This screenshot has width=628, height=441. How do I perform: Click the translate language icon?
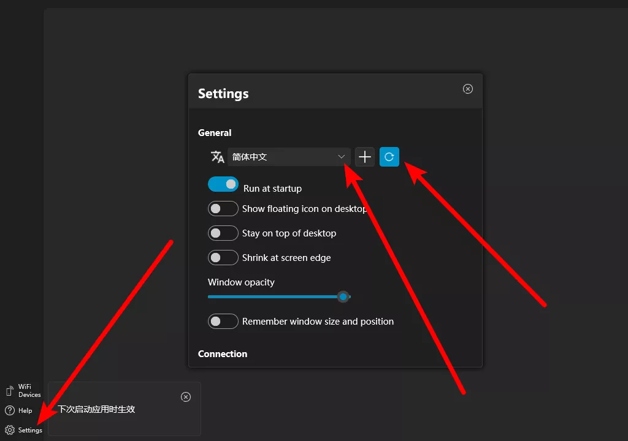coord(218,157)
